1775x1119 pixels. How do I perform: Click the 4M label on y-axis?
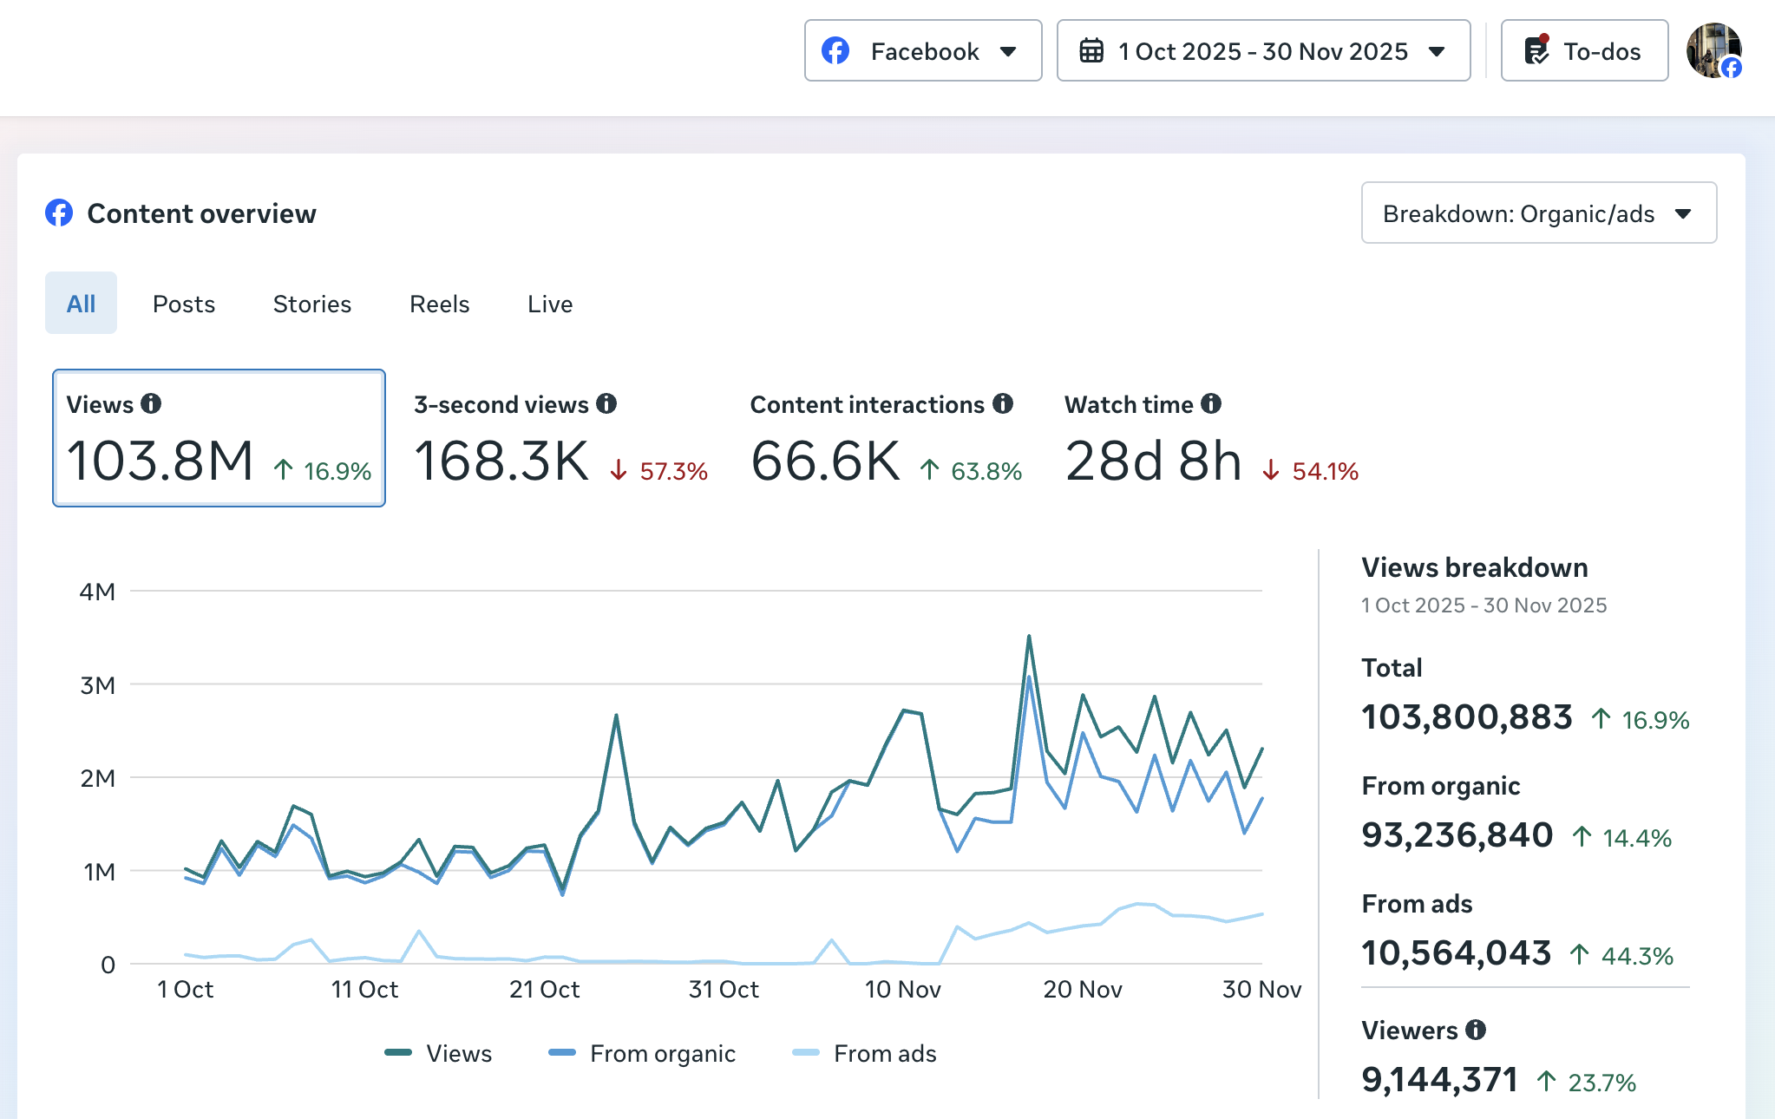(97, 592)
